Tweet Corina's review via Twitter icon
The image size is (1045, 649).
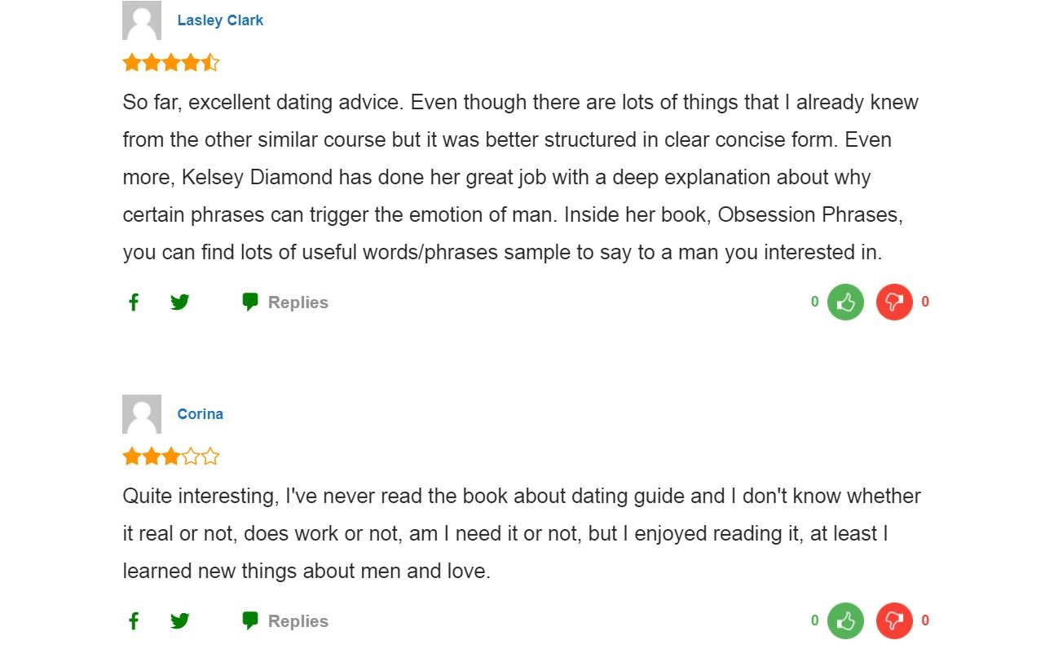pos(180,621)
